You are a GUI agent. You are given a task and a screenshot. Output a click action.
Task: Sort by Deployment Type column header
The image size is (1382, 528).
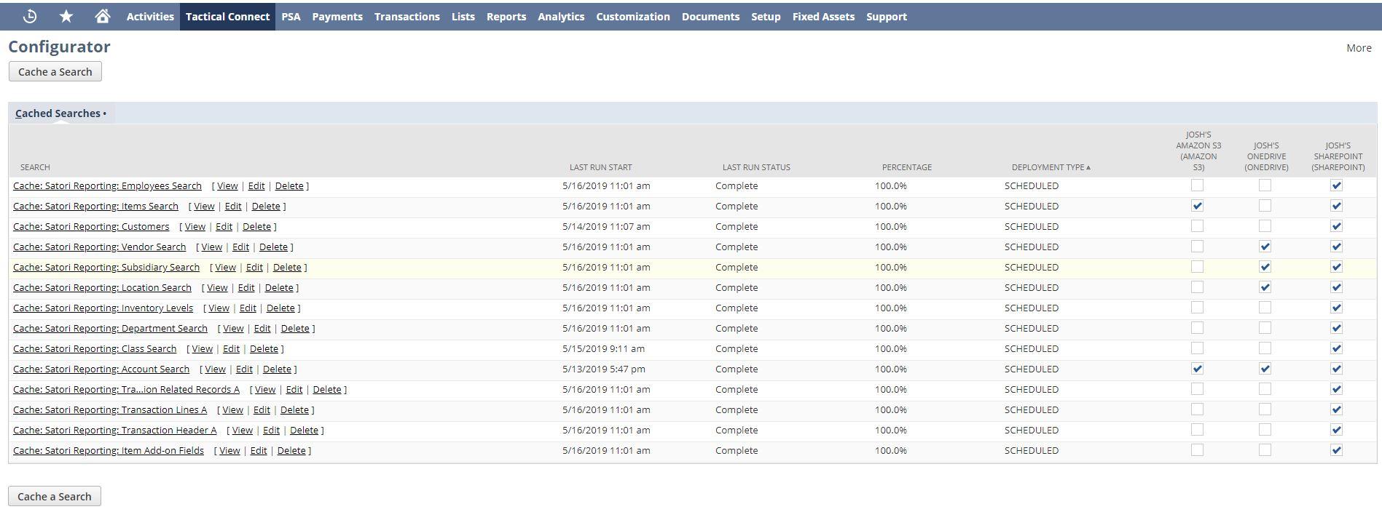(x=1048, y=167)
